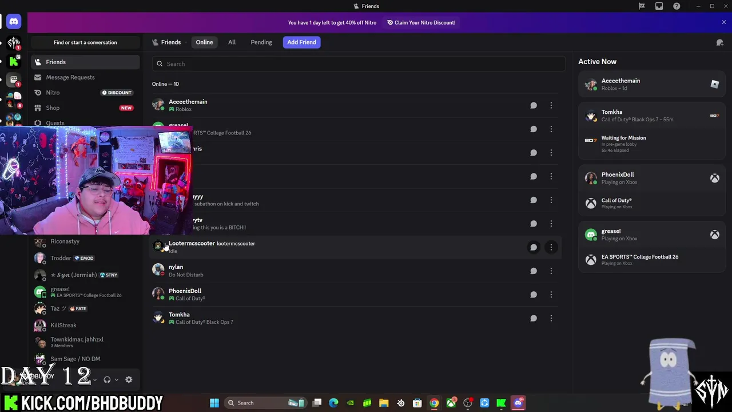This screenshot has height=412, width=732.
Task: Open grease! Active Now card
Action: click(x=651, y=247)
